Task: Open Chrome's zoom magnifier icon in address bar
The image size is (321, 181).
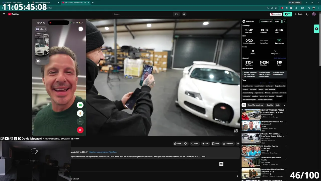Action: [x=268, y=8]
